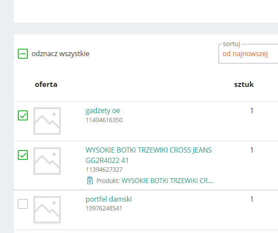
Task: Click the WYSOKIE BOTKI offer placeholder image
Action: (x=47, y=161)
